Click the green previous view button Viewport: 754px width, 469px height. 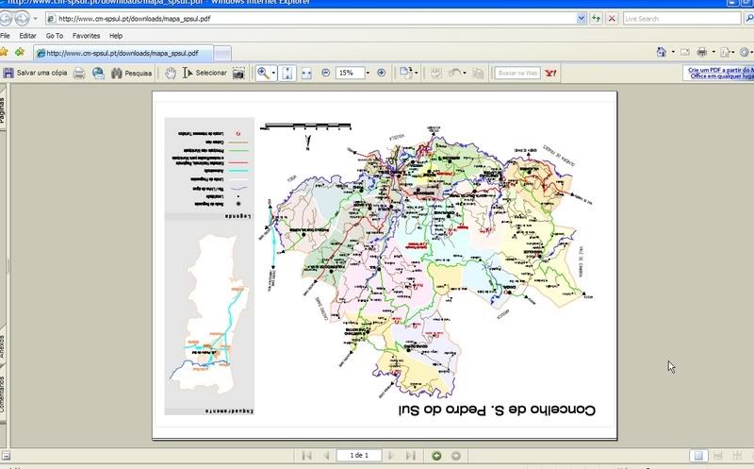pyautogui.click(x=436, y=456)
